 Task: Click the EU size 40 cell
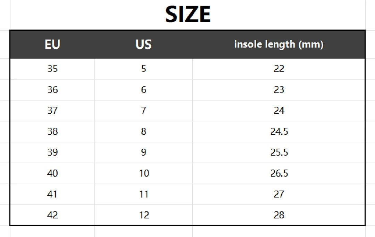pos(52,173)
